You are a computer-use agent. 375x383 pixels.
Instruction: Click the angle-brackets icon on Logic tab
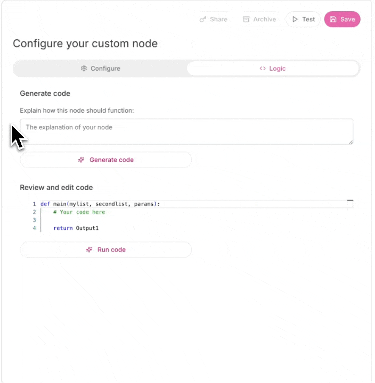click(x=263, y=69)
